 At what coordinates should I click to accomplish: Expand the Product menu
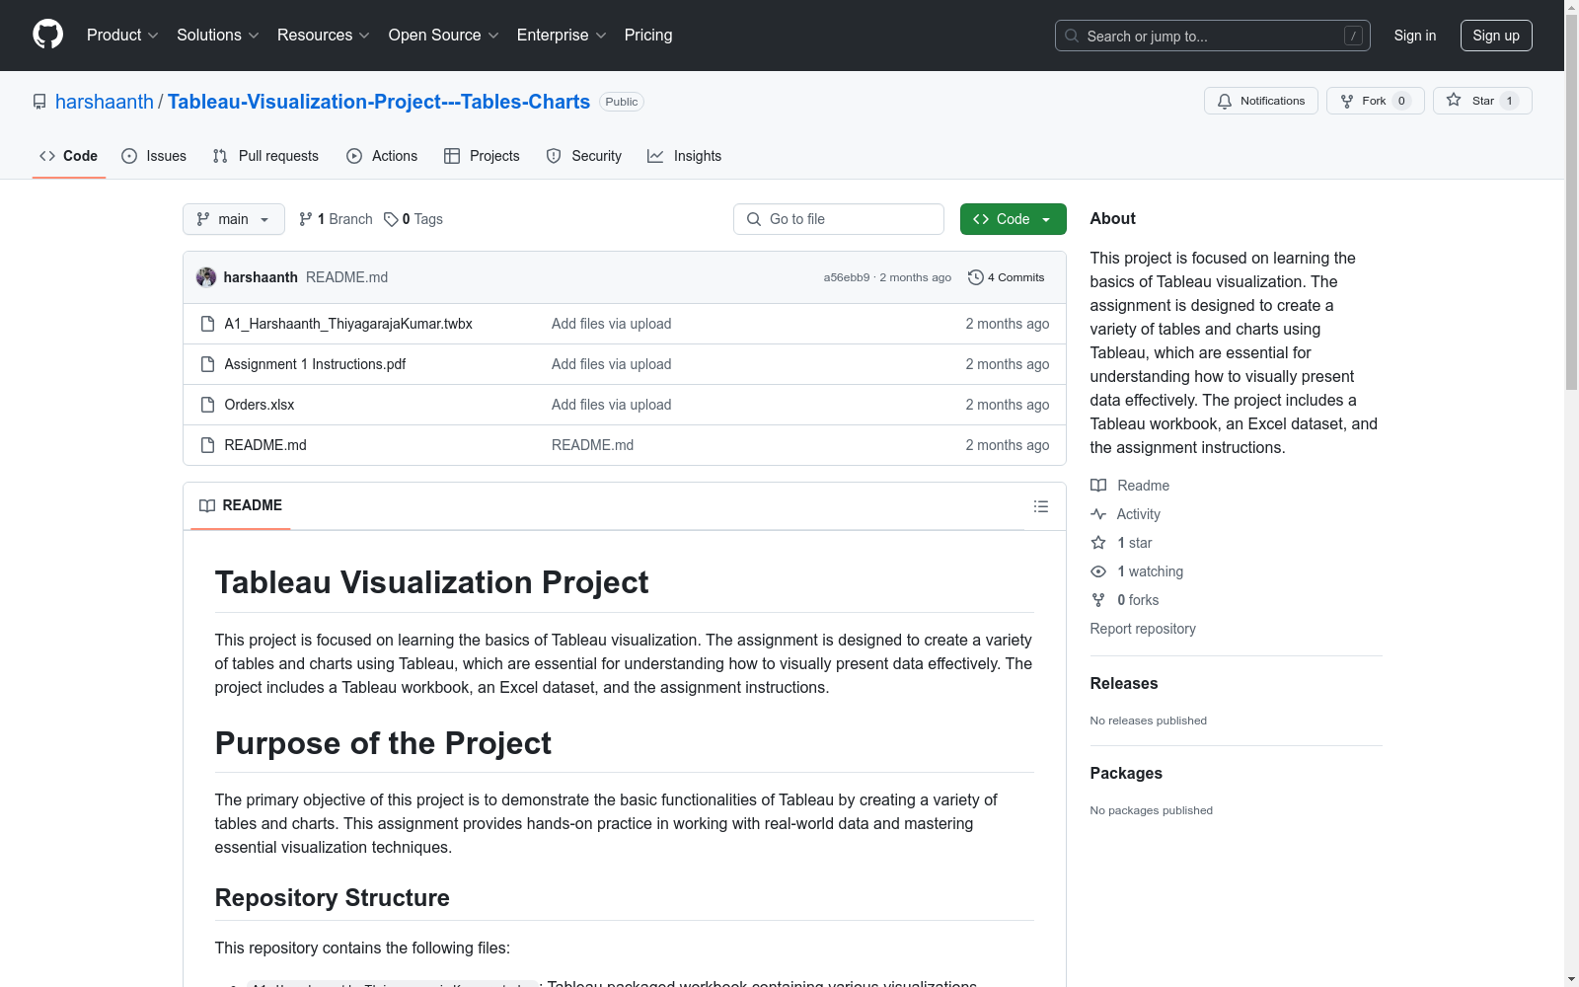point(122,35)
